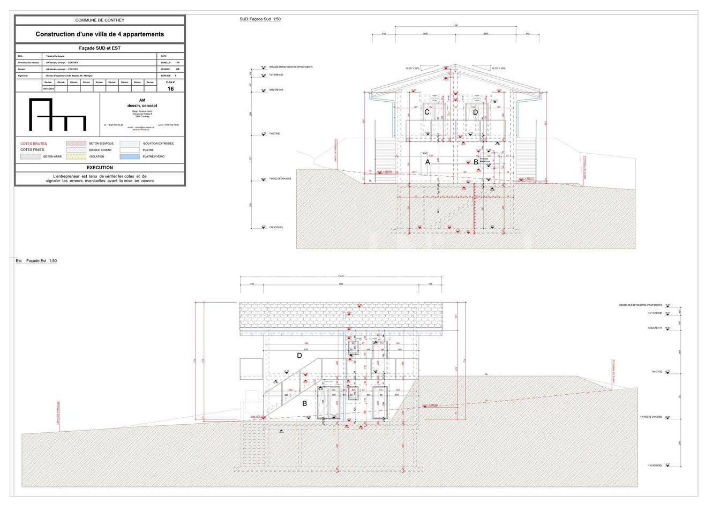
Task: Click the 'Est Façade Est 1:50' view title
Action: [x=36, y=261]
